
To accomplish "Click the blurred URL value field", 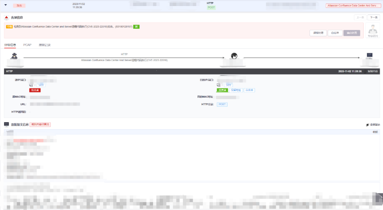I will [x=55, y=104].
